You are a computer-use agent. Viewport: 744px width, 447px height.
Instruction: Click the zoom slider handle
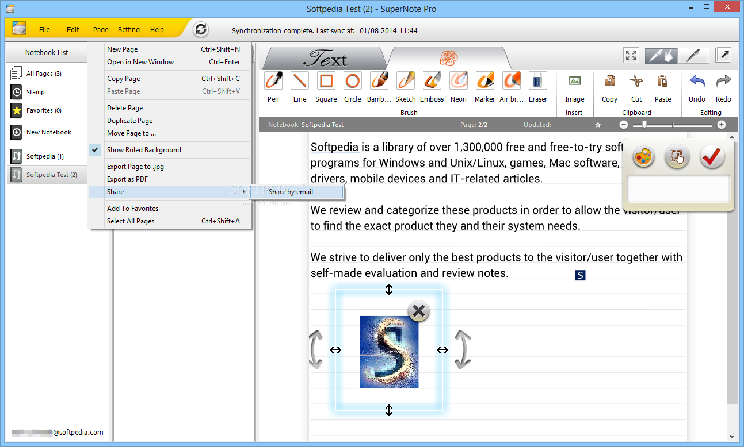(644, 124)
